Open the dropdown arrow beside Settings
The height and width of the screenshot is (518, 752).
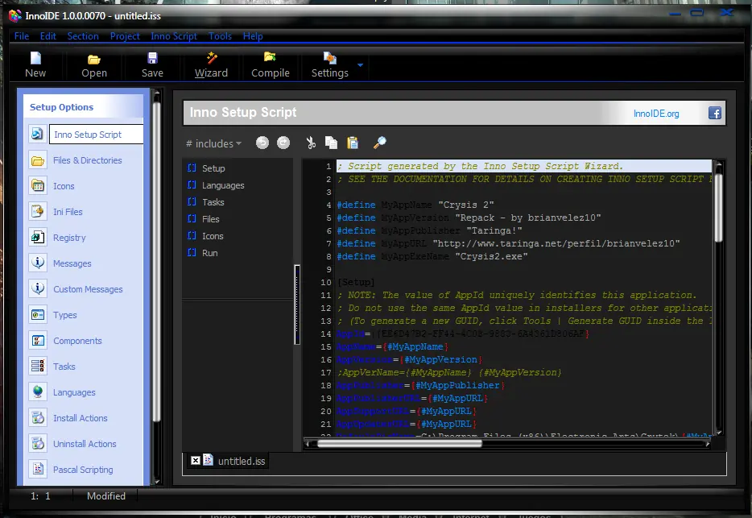tap(360, 65)
